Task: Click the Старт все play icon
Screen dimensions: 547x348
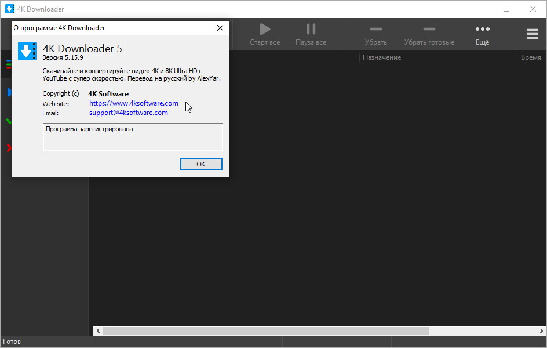Action: click(265, 29)
